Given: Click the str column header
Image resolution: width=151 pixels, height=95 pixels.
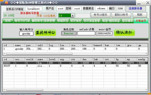Looking at the screenshot, I should [75, 59].
